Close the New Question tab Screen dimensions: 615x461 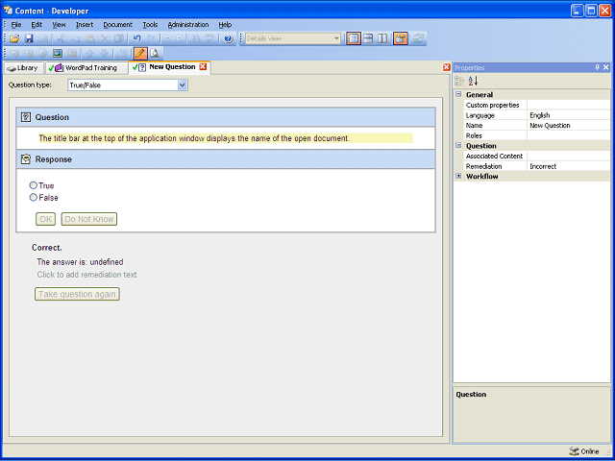click(x=203, y=66)
